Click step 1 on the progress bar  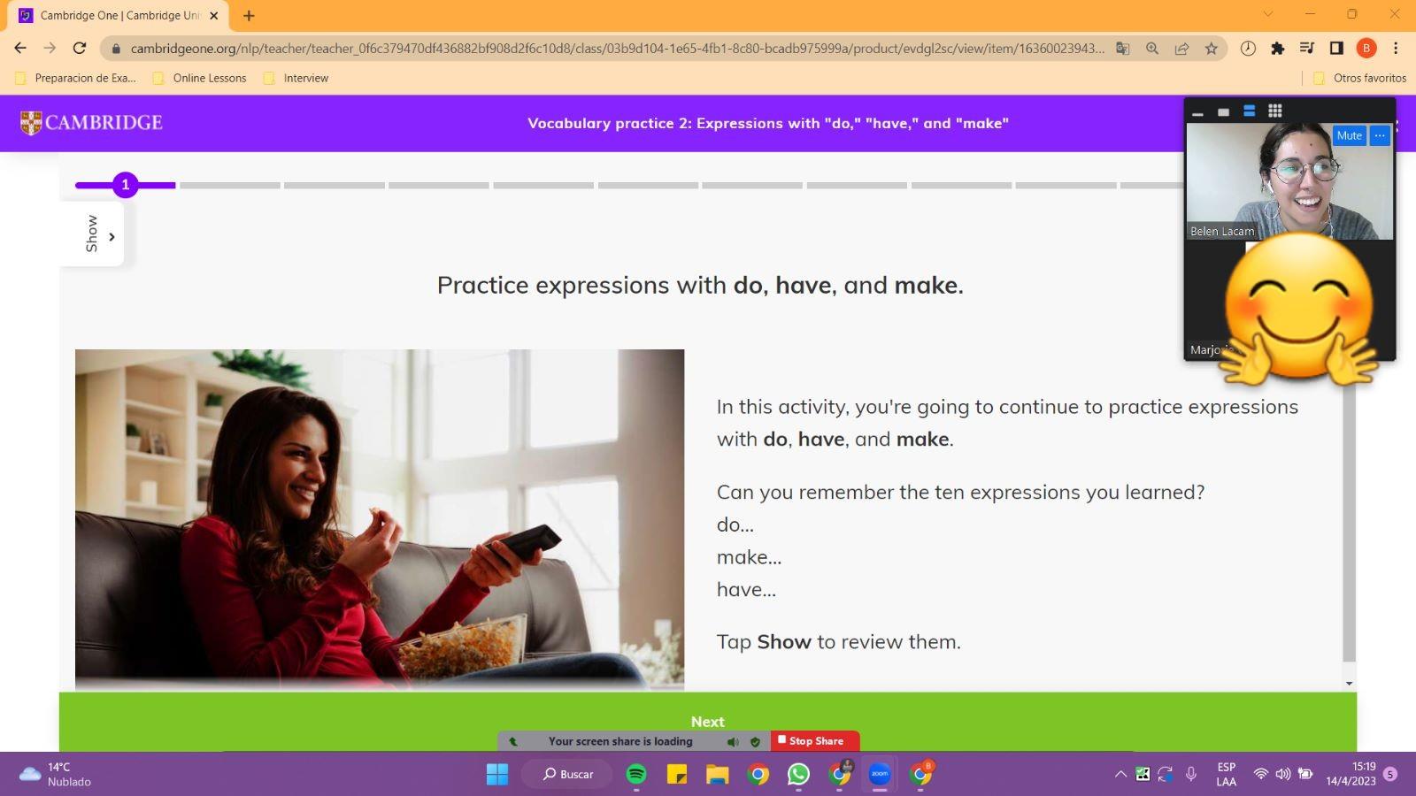coord(126,185)
